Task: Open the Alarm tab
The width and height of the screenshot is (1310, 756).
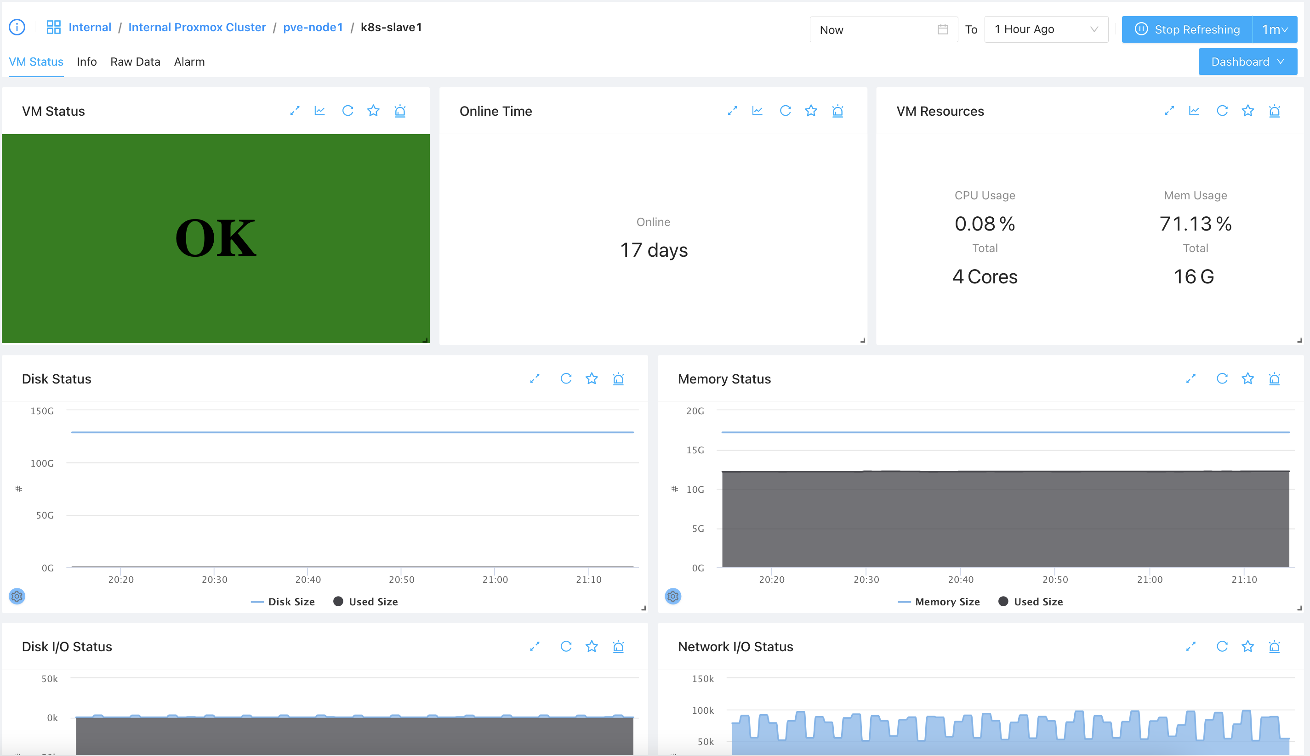Action: coord(189,62)
